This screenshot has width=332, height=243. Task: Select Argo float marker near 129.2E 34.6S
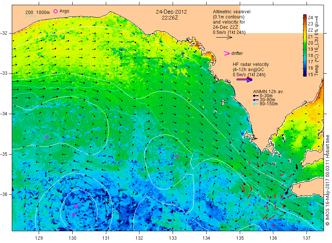(x=47, y=137)
